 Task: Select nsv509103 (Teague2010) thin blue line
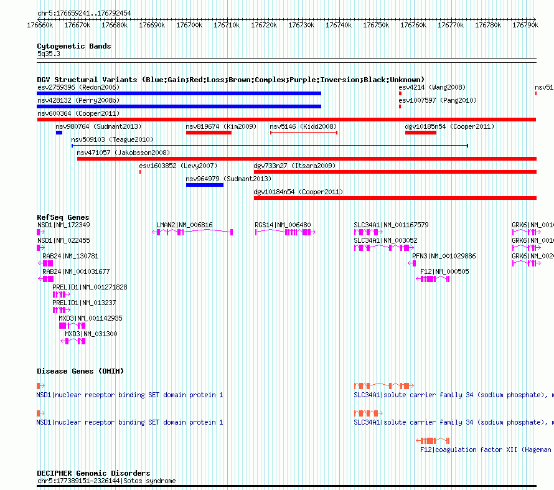coord(270,146)
